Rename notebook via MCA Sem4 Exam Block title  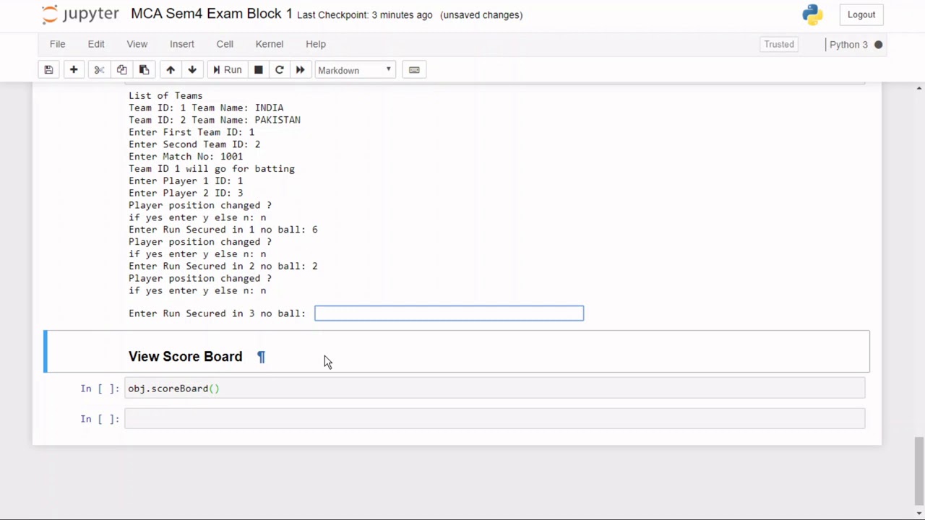[x=212, y=14]
